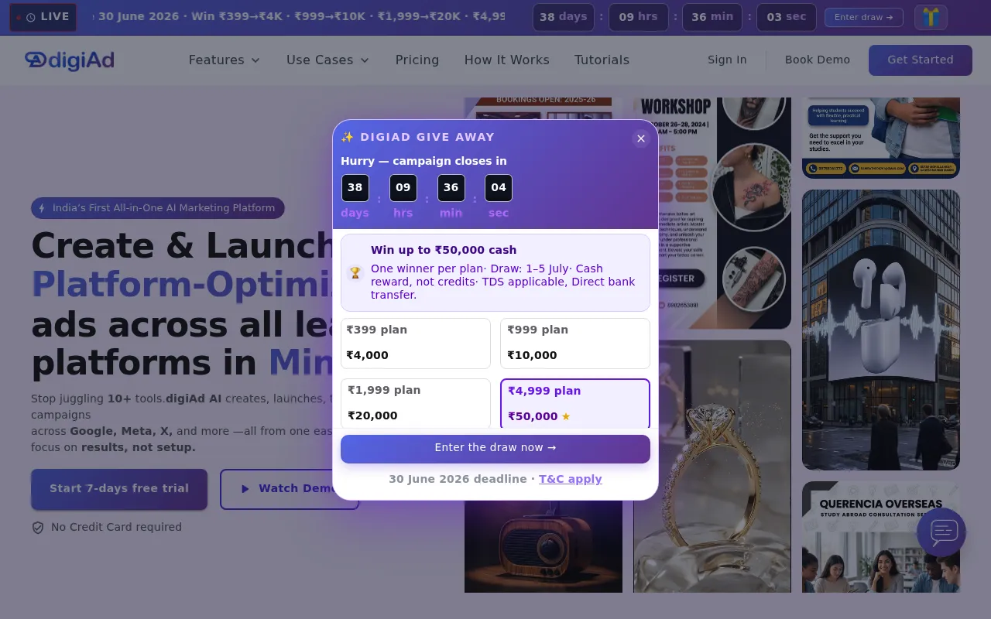Open the vintage radio ad thumbnail
This screenshot has width=991, height=619.
544,546
